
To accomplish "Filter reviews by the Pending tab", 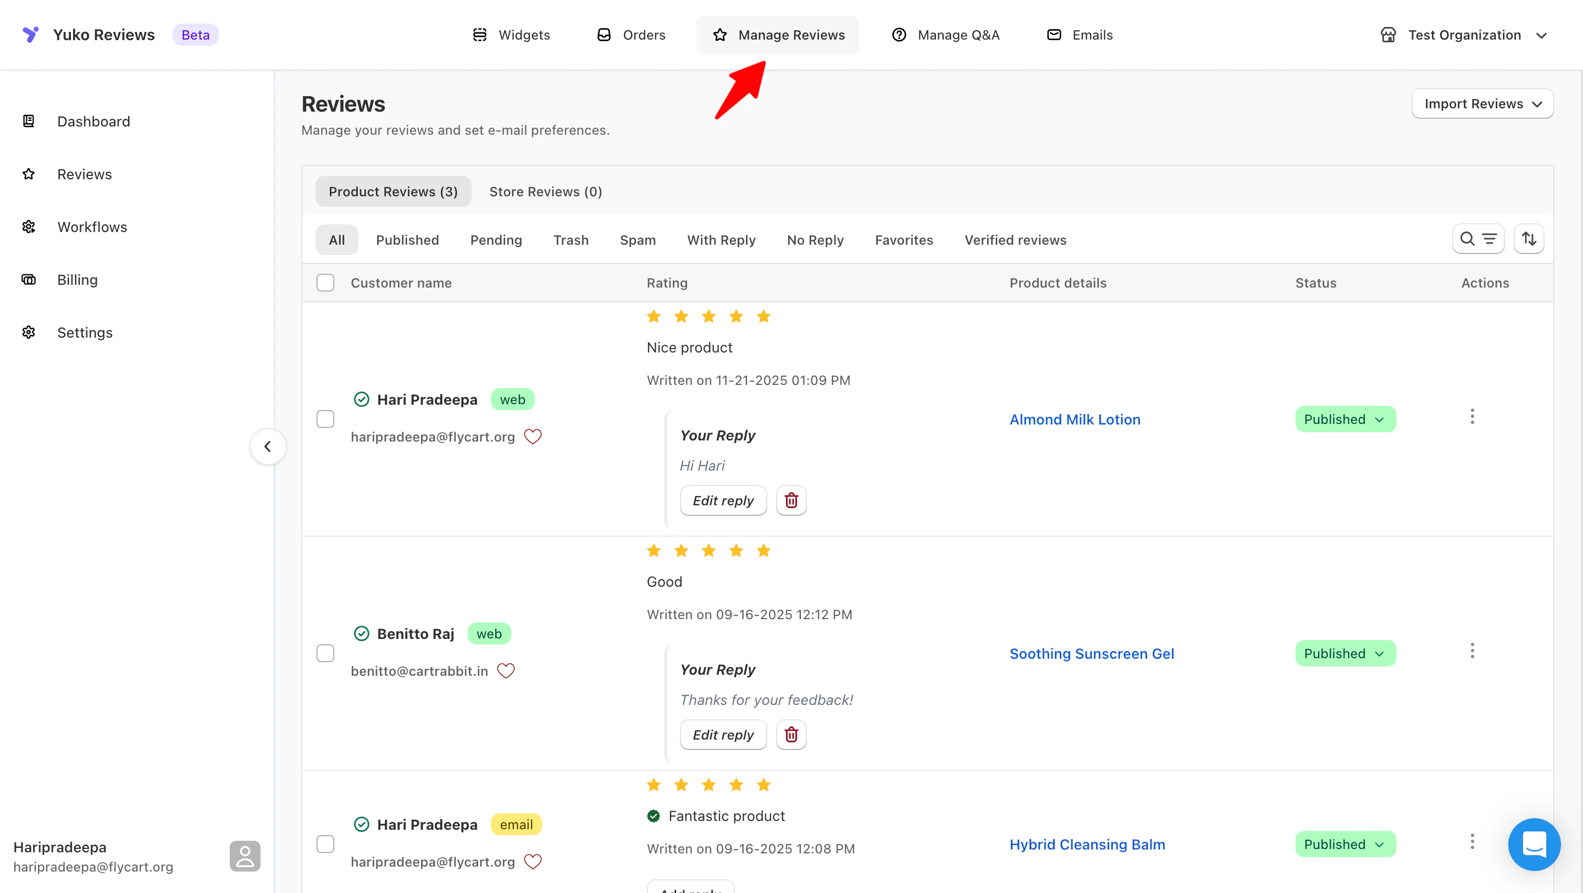I will (495, 240).
